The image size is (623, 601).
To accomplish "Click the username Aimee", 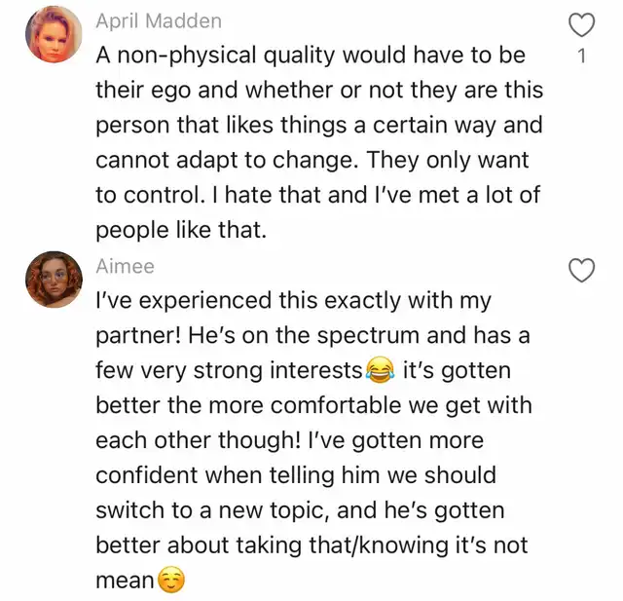I will point(125,266).
